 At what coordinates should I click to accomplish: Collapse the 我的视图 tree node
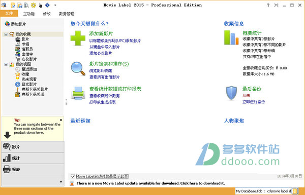(x=6, y=64)
